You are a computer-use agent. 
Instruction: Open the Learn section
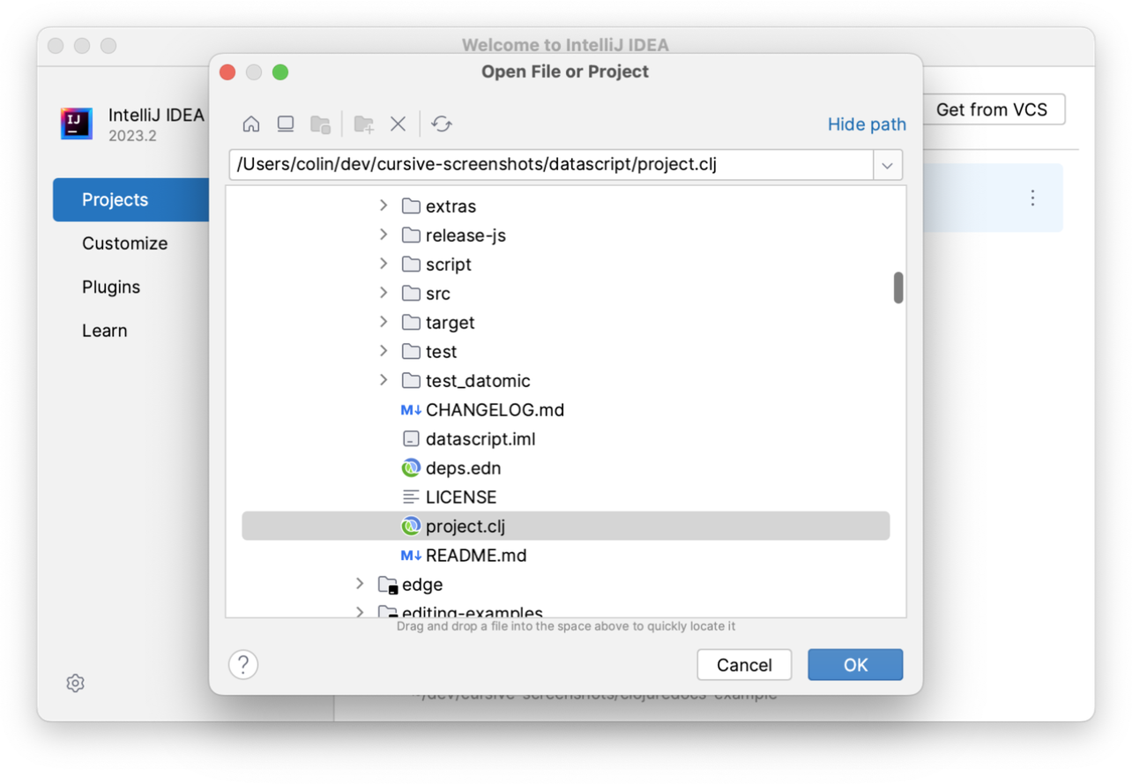(x=104, y=331)
